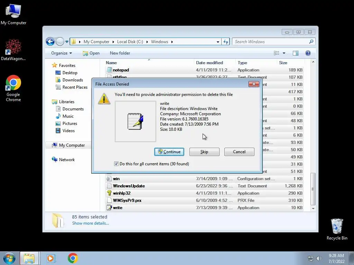Expand the address bar history dropdown
The image size is (354, 265).
218,42
